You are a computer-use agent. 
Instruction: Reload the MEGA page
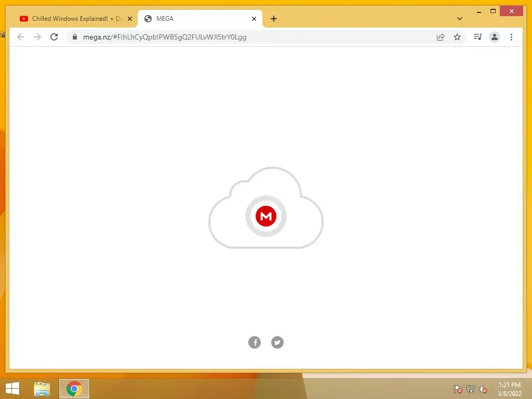point(54,37)
